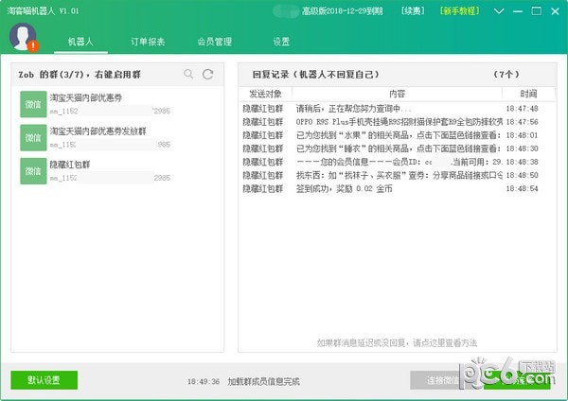Click WeChat icon beside 隐藏红包群 group
The height and width of the screenshot is (401, 568).
pos(33,171)
